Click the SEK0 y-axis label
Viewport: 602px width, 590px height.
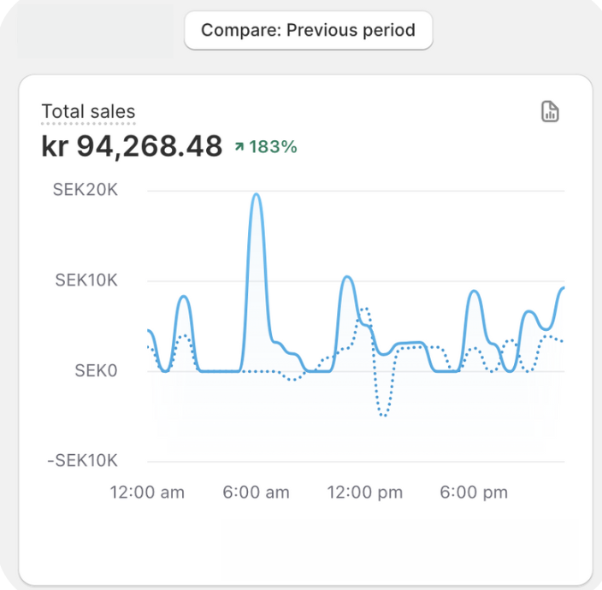pyautogui.click(x=96, y=371)
